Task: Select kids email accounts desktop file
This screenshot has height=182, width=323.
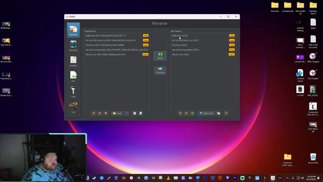Action: point(313,42)
